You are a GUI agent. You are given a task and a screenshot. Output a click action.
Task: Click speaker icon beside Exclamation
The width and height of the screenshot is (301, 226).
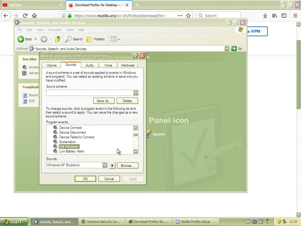pos(55,142)
